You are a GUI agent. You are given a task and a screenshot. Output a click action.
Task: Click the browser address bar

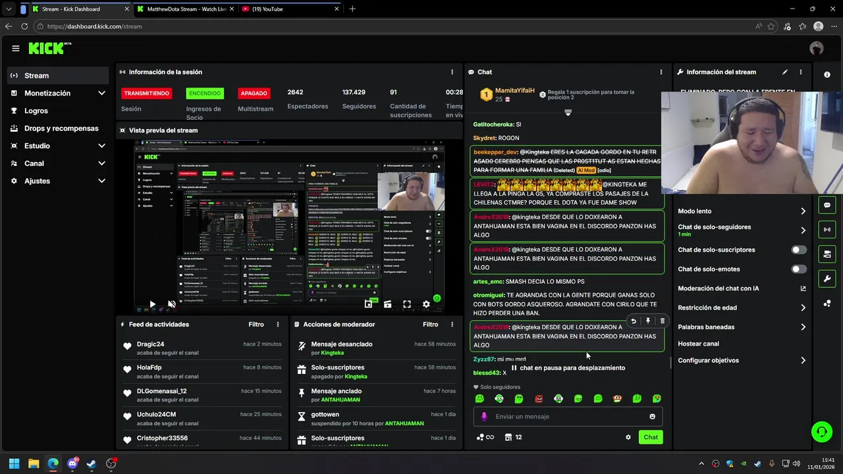[x=395, y=26]
